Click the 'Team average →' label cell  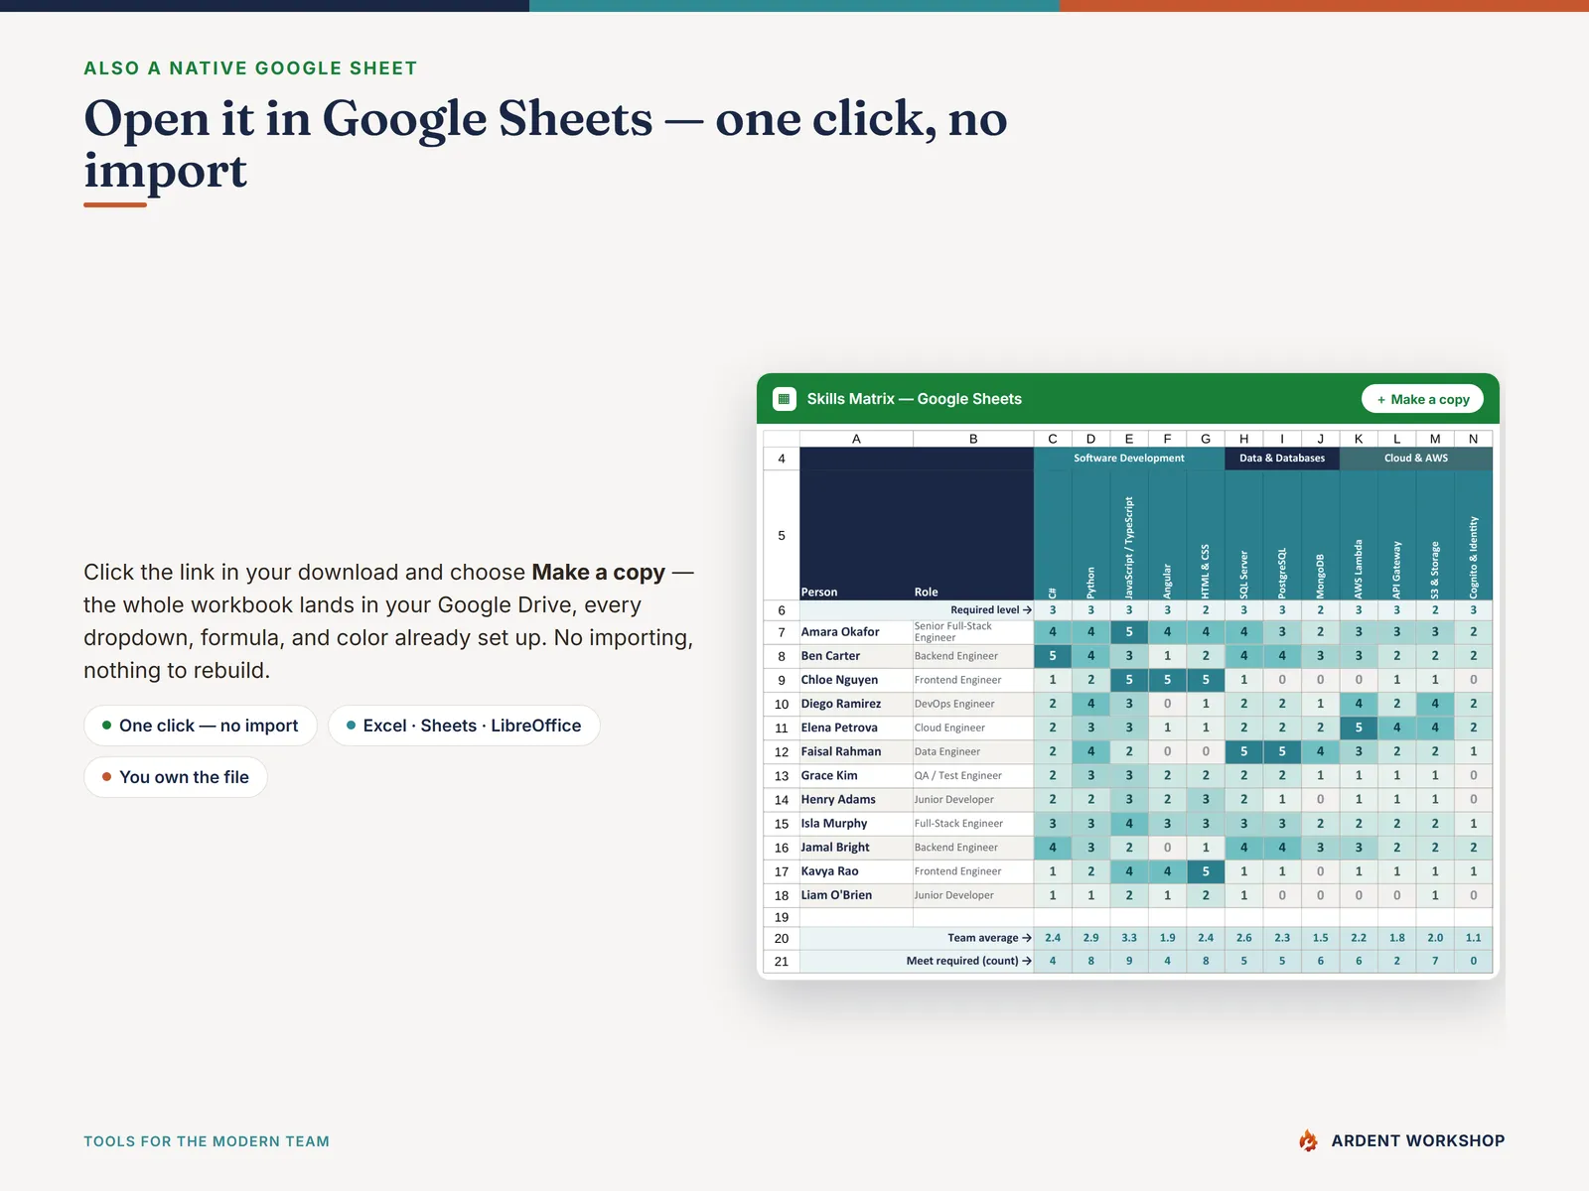point(917,938)
